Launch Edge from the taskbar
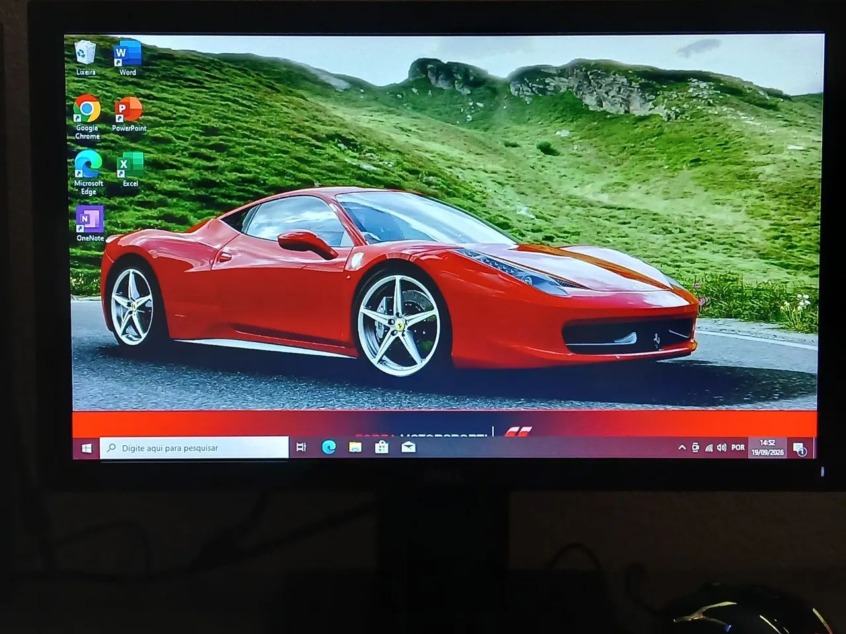846x634 pixels. (x=328, y=447)
